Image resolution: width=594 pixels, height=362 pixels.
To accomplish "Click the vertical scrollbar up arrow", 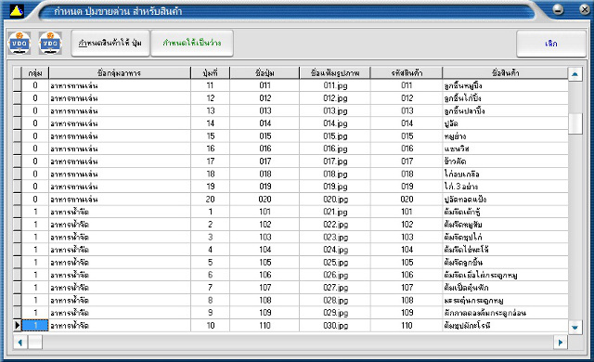I will (x=575, y=74).
